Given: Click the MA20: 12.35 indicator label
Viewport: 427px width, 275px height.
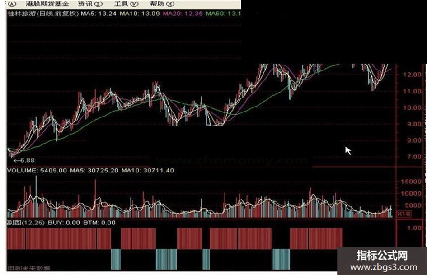Looking at the screenshot, I should click(x=183, y=14).
